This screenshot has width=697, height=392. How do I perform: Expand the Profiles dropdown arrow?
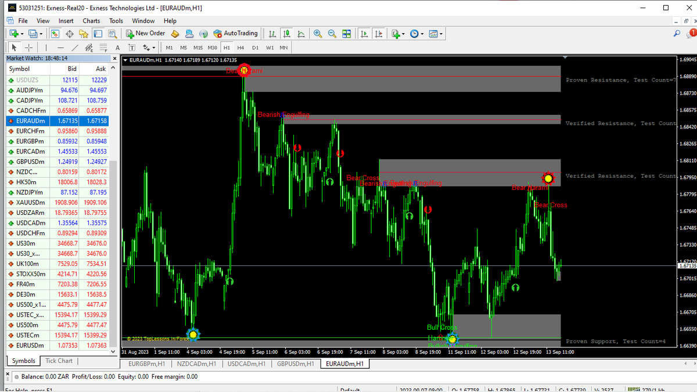pos(41,34)
